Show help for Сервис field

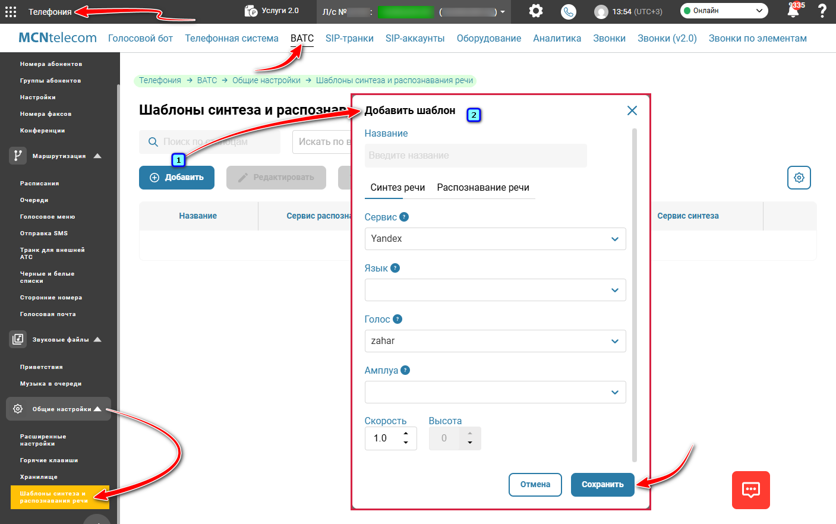click(404, 217)
